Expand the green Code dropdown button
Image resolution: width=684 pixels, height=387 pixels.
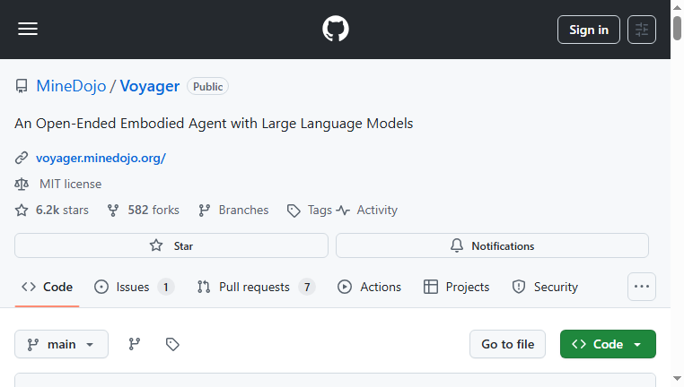pyautogui.click(x=608, y=344)
